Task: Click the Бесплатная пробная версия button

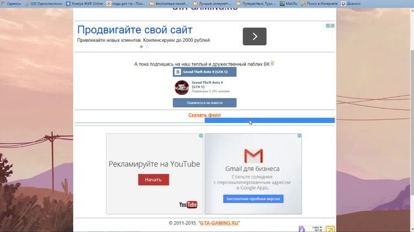Action: click(x=253, y=199)
